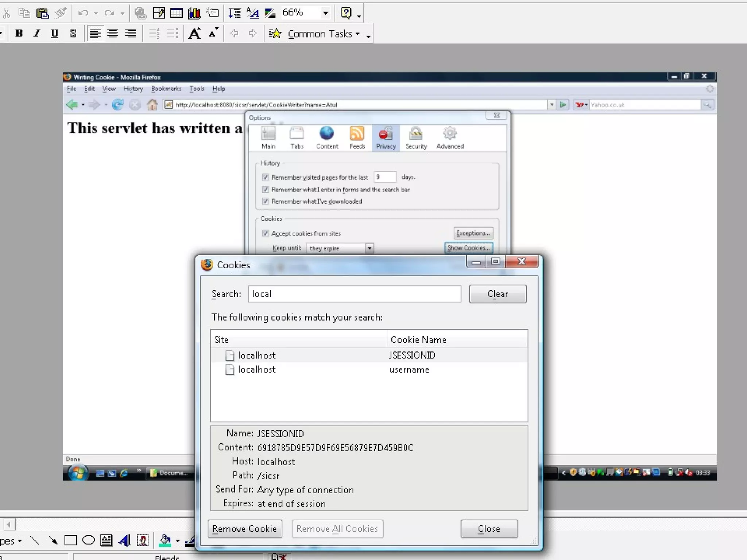Toggle 'Accept cookies from sites' checkbox
The image size is (747, 560).
[x=266, y=233]
